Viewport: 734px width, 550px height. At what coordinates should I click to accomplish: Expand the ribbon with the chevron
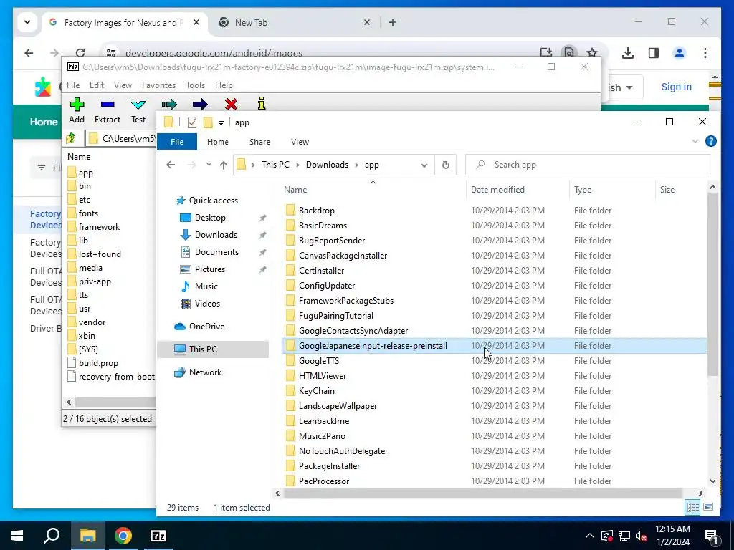point(695,141)
